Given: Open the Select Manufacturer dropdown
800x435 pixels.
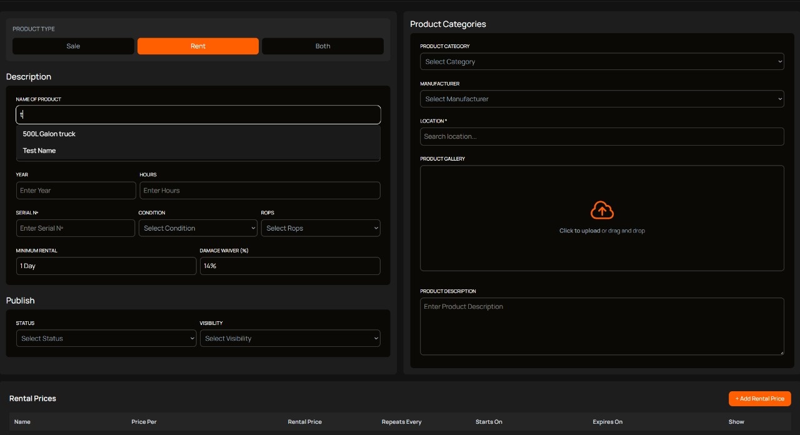Looking at the screenshot, I should coord(601,99).
